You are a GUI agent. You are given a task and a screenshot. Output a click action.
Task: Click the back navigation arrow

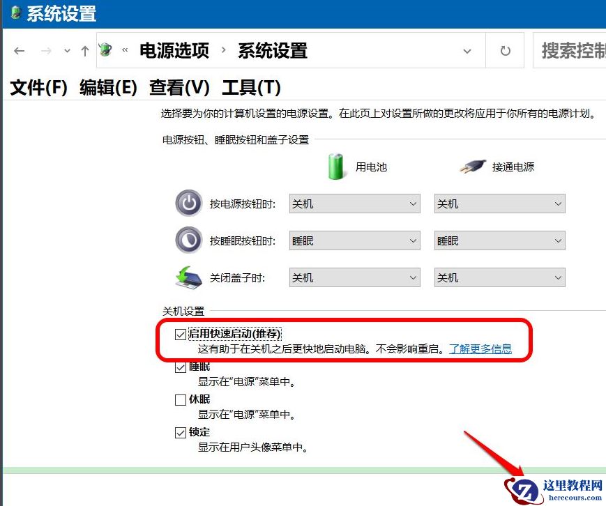(19, 50)
